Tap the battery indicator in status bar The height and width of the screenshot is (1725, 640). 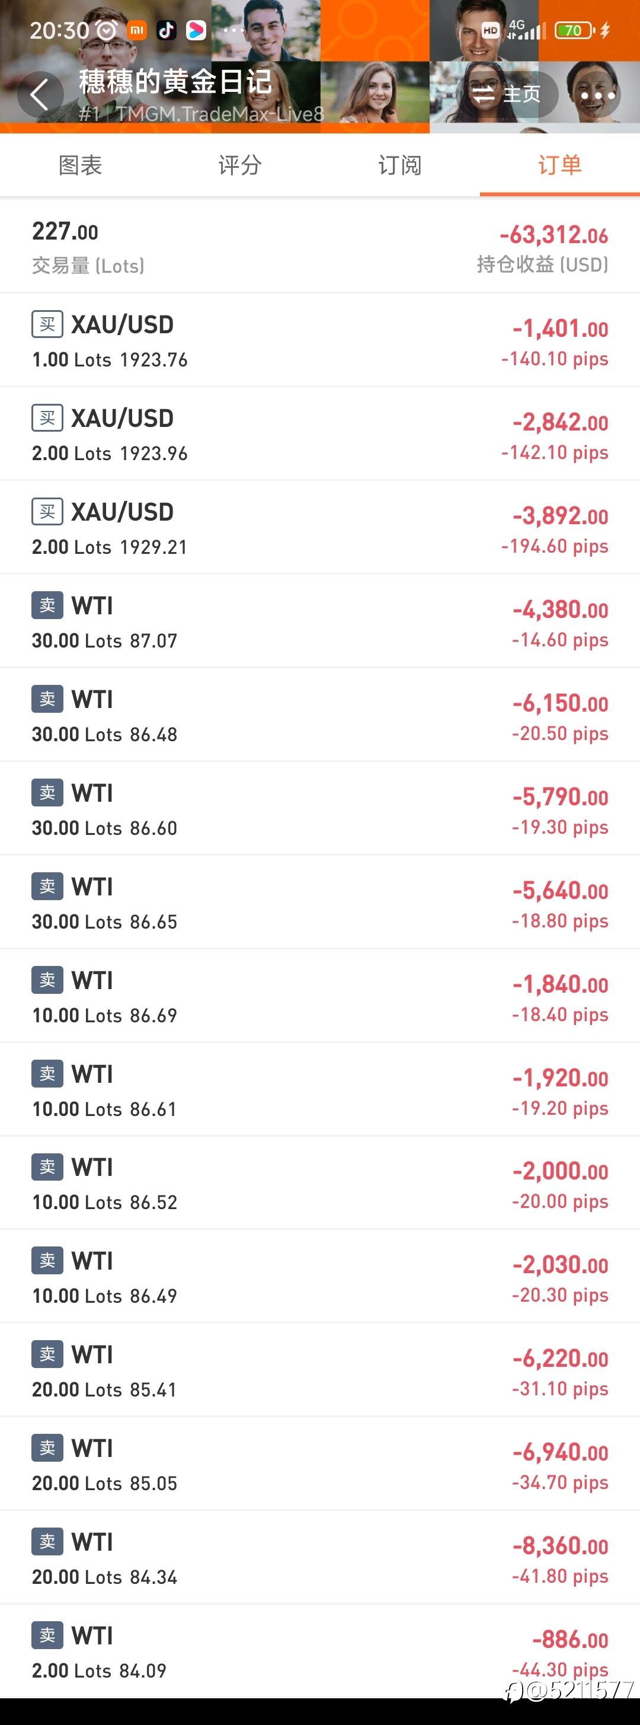click(x=574, y=30)
